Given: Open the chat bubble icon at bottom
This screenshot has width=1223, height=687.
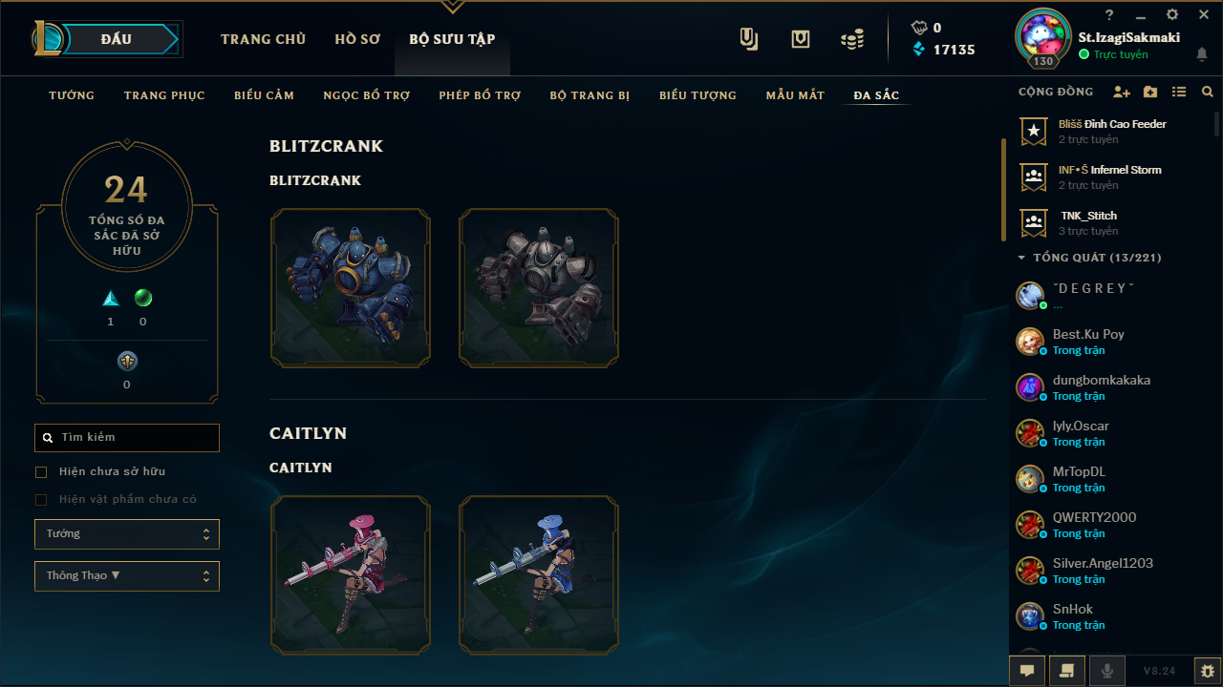Looking at the screenshot, I should click(x=1027, y=671).
